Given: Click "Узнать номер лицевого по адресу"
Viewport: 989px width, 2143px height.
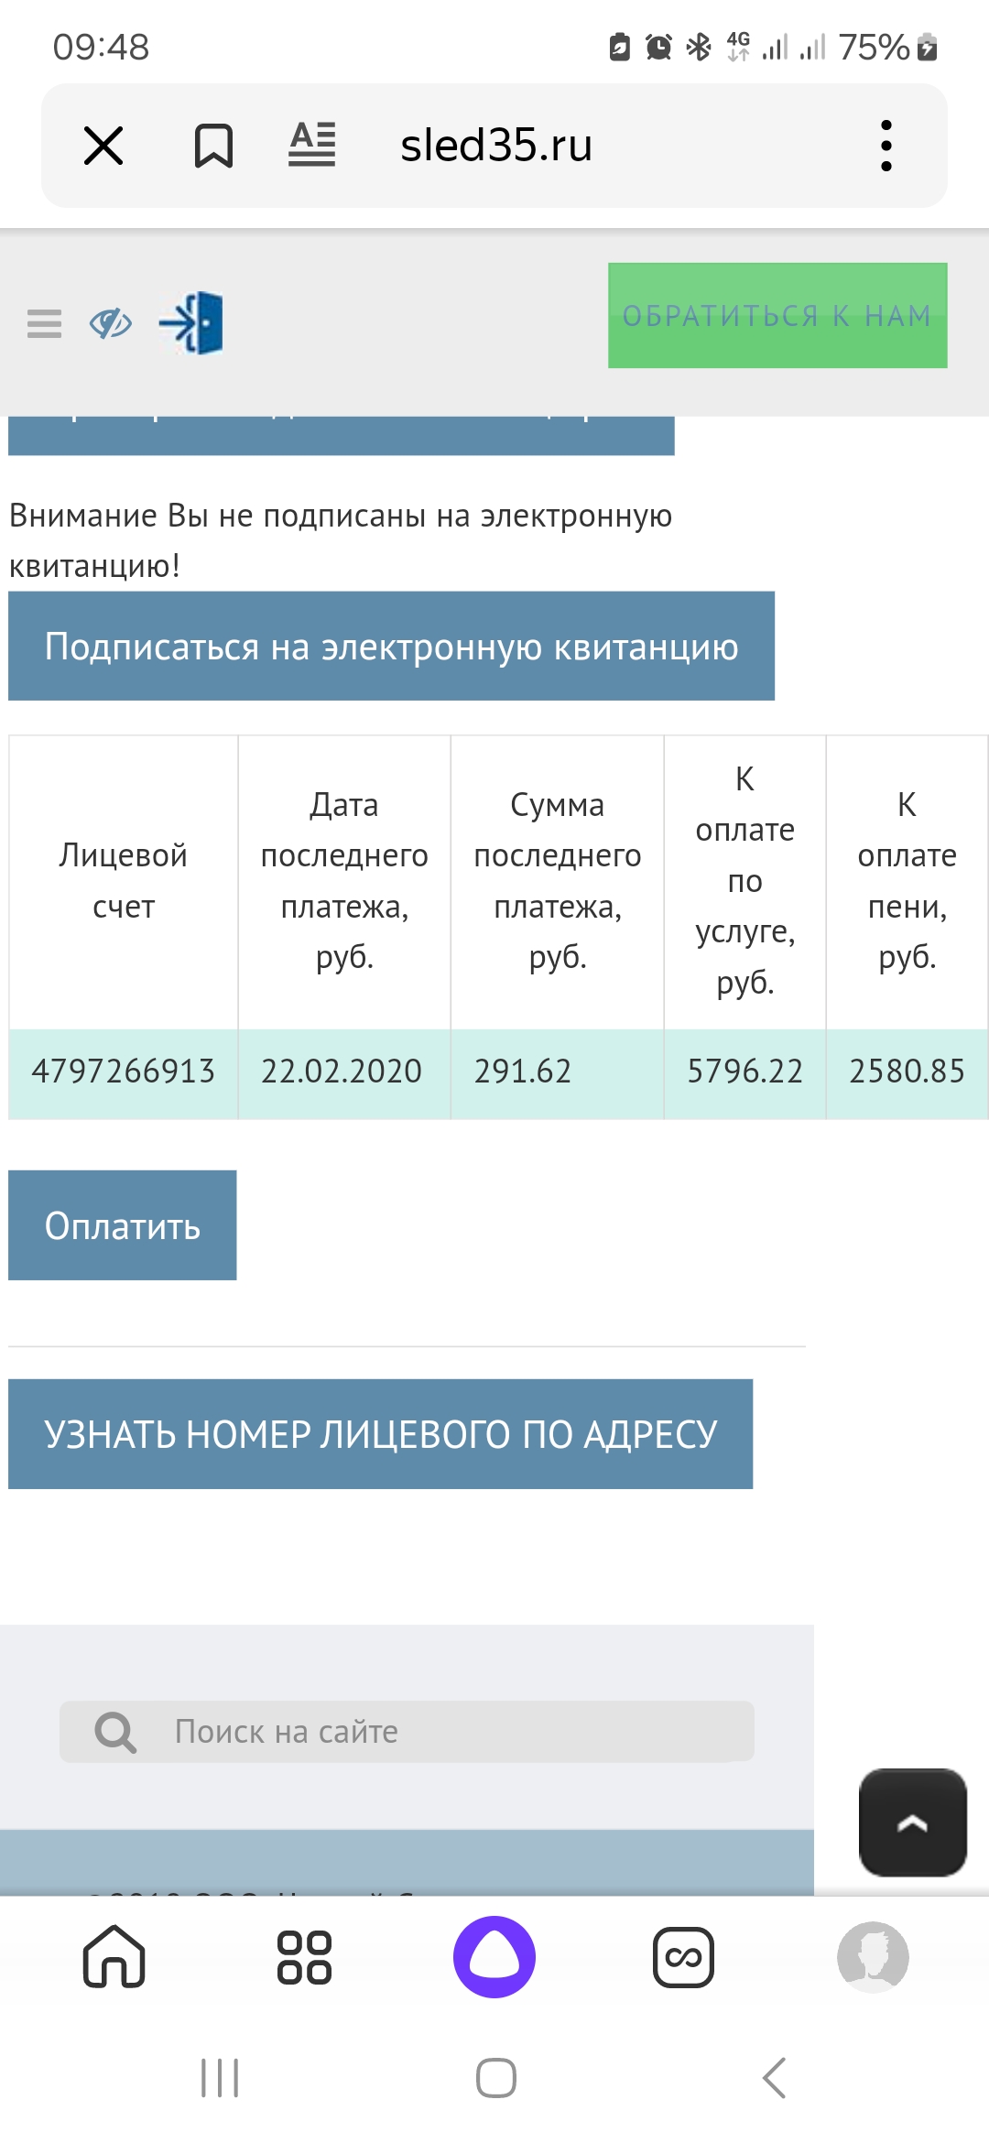Looking at the screenshot, I should [380, 1434].
